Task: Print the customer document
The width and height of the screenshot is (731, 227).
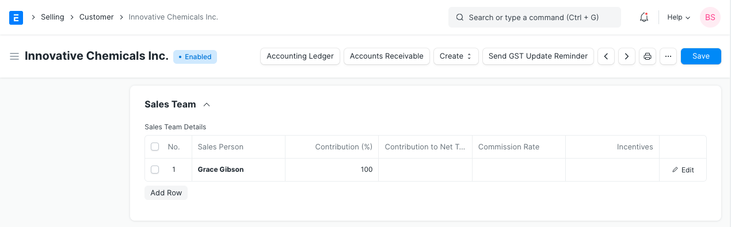Action: (648, 56)
